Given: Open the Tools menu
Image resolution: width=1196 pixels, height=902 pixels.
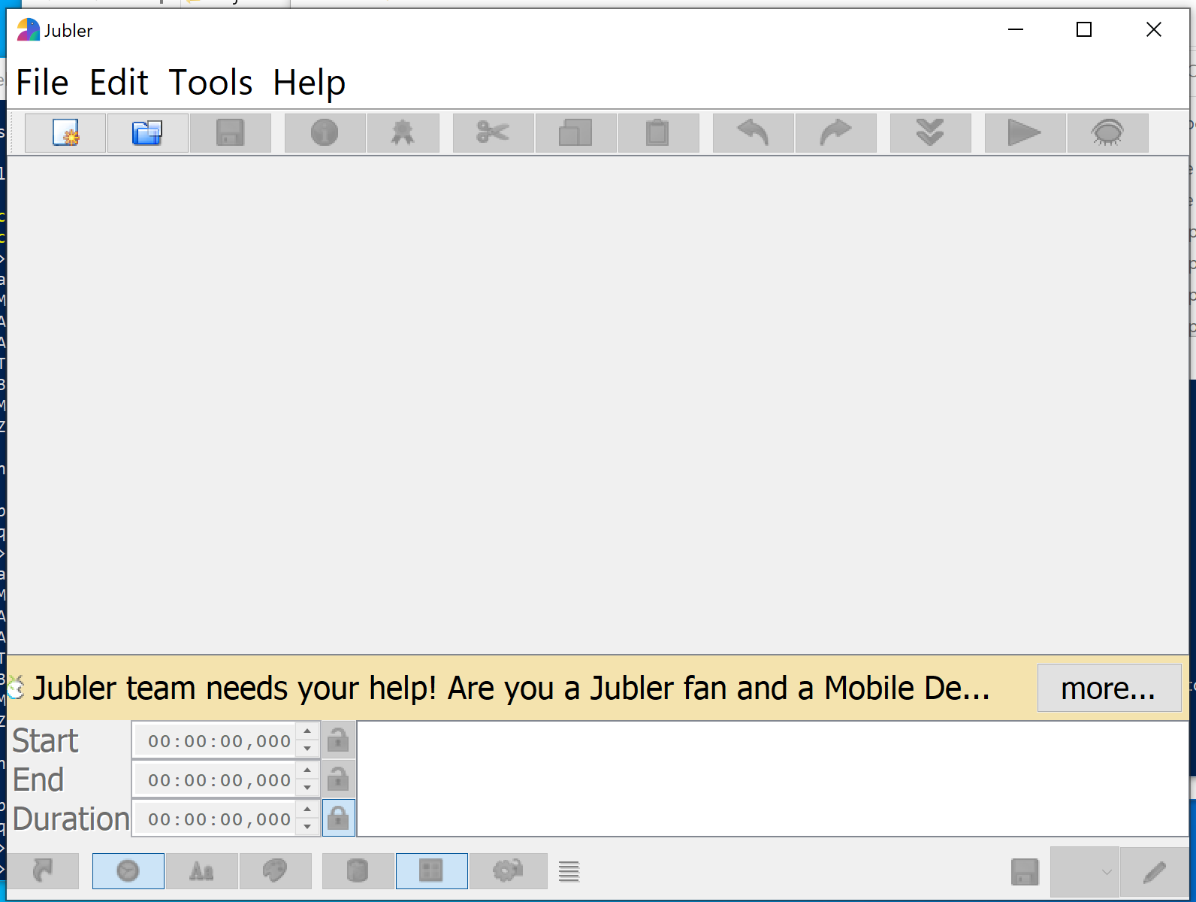Looking at the screenshot, I should tap(210, 82).
